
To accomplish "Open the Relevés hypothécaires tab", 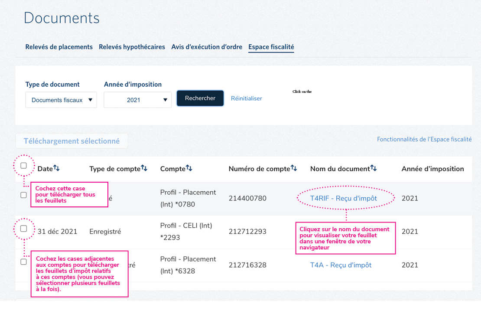I will click(132, 47).
